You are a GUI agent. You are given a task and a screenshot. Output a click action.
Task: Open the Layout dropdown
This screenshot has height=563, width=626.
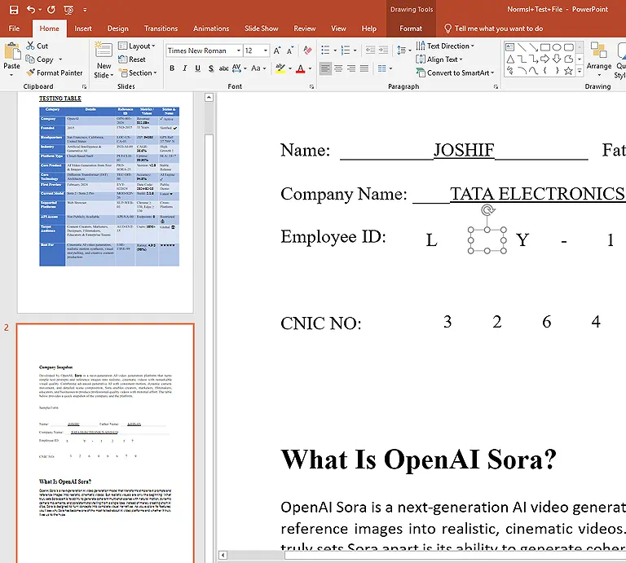[x=137, y=46]
